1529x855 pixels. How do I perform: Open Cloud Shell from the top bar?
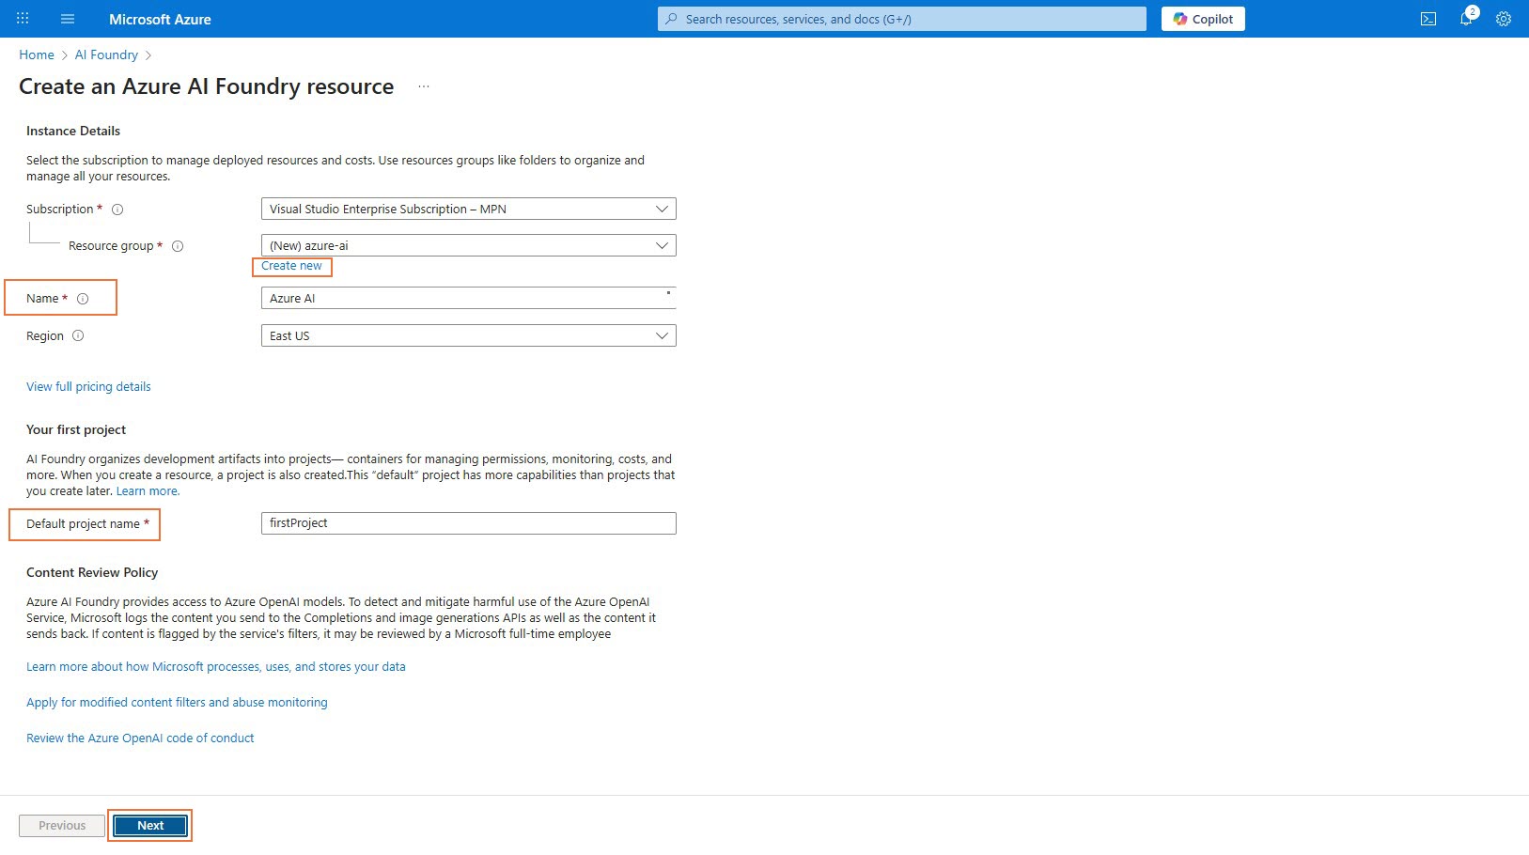pos(1428,19)
